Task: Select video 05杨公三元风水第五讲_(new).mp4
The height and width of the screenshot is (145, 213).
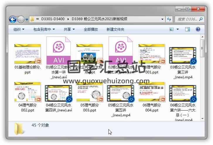Action: [x=121, y=94]
